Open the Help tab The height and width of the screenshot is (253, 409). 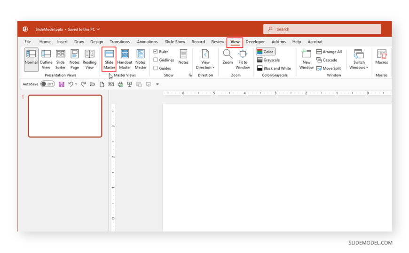coord(297,42)
